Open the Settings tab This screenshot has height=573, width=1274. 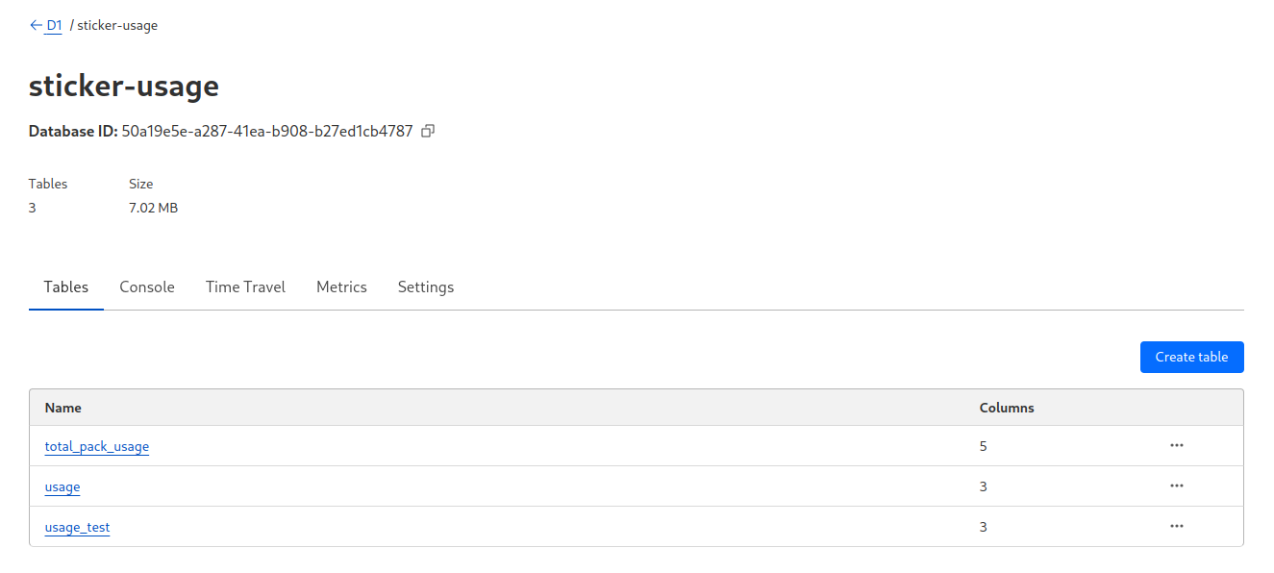[426, 287]
